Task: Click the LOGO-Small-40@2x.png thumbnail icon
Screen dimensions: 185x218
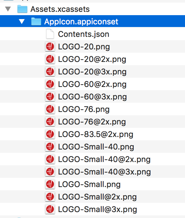Action: (50, 159)
